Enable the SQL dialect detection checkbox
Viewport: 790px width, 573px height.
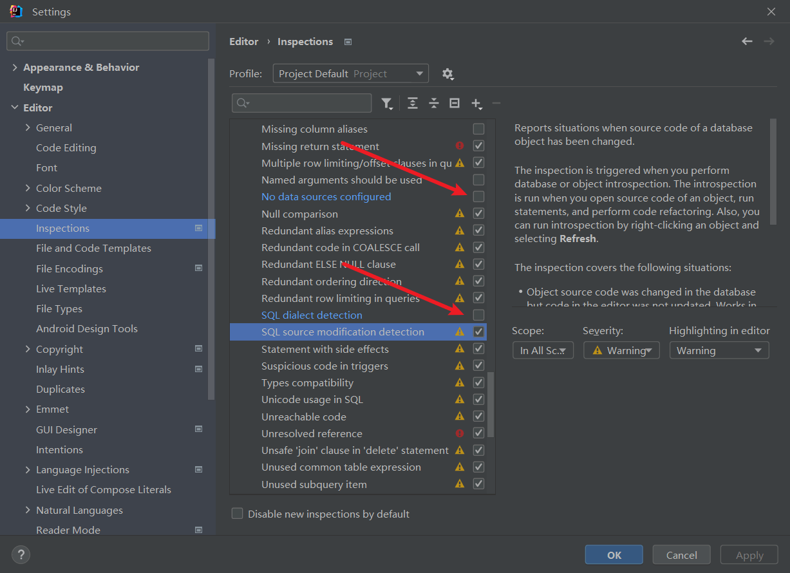[x=478, y=315]
